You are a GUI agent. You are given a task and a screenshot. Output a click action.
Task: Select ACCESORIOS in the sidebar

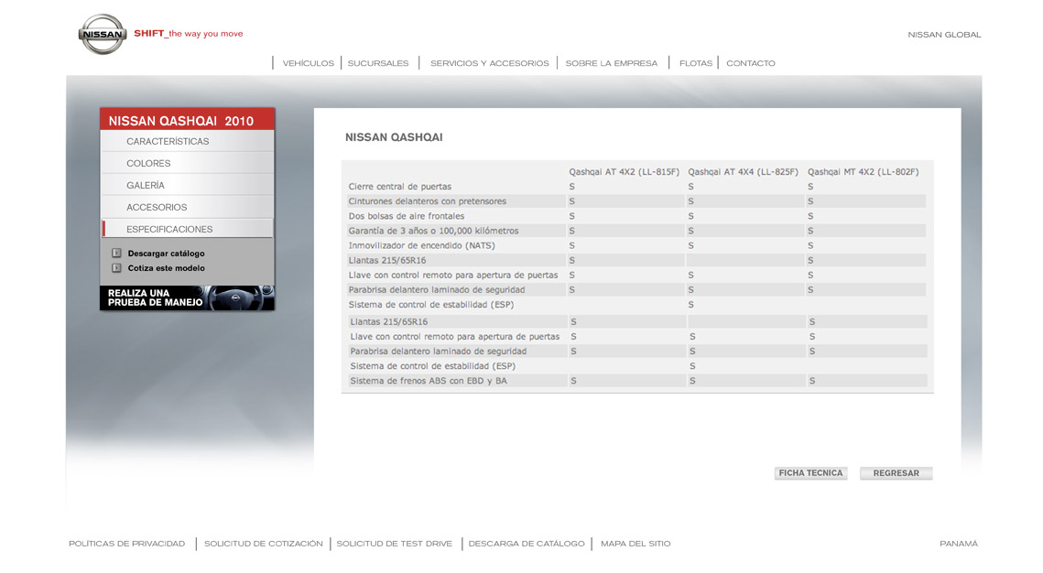pos(187,207)
